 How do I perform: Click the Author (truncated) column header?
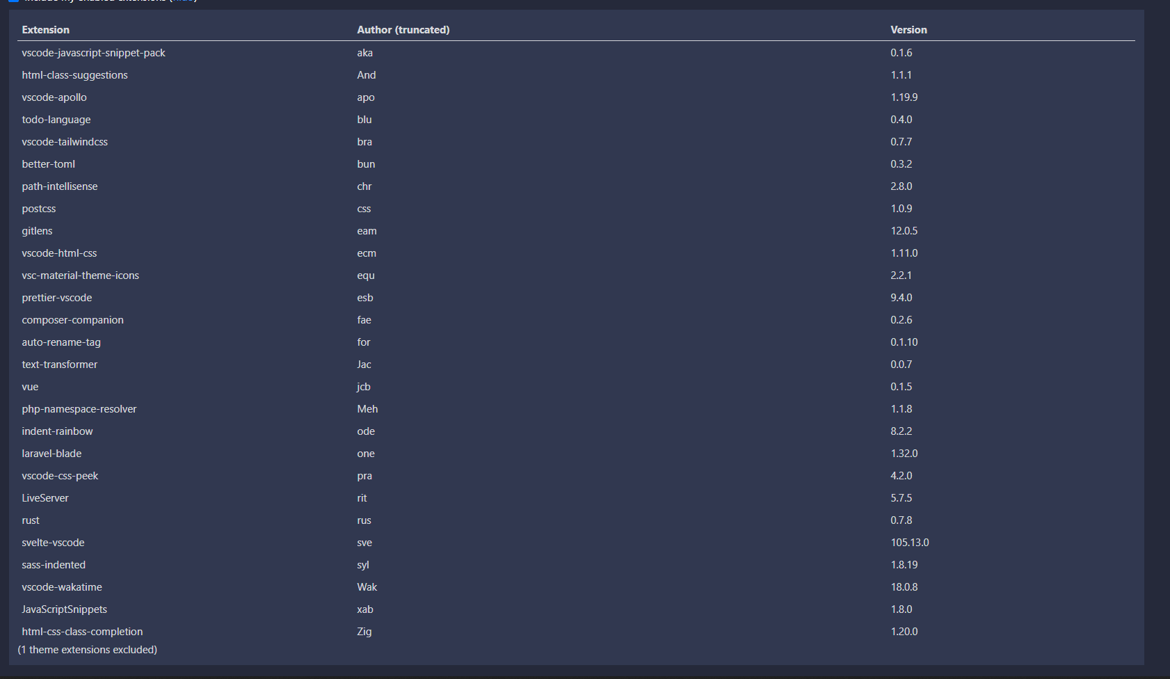click(x=403, y=30)
